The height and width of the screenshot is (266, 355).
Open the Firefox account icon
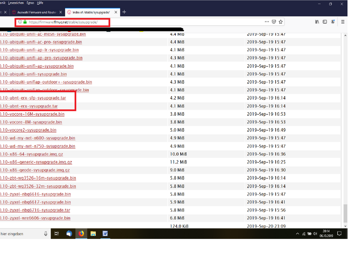pos(333,22)
